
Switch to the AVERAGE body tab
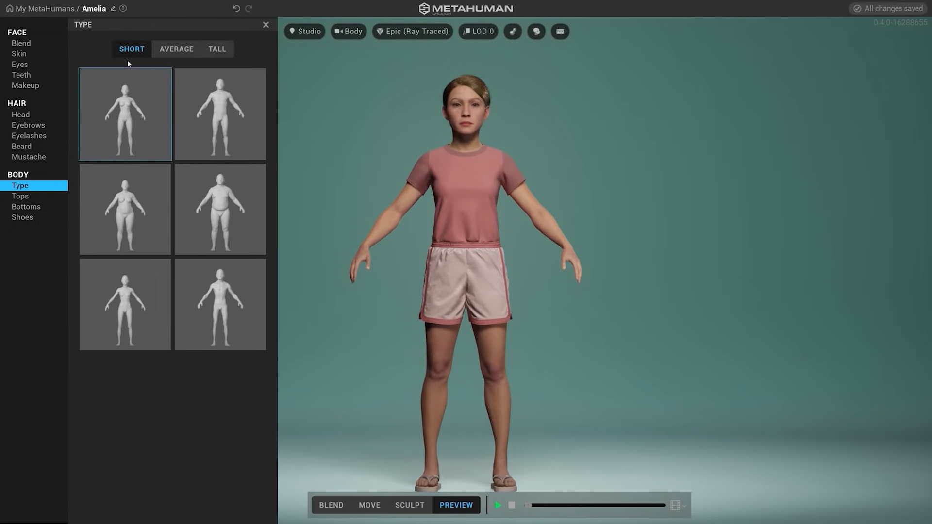point(176,49)
